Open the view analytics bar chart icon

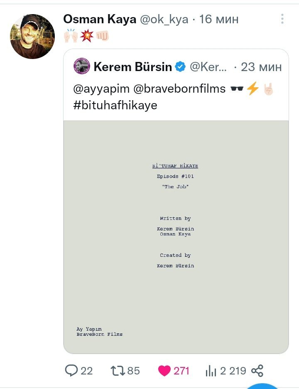tap(211, 370)
